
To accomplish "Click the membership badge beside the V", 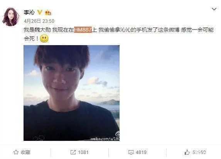I will 48,13.
